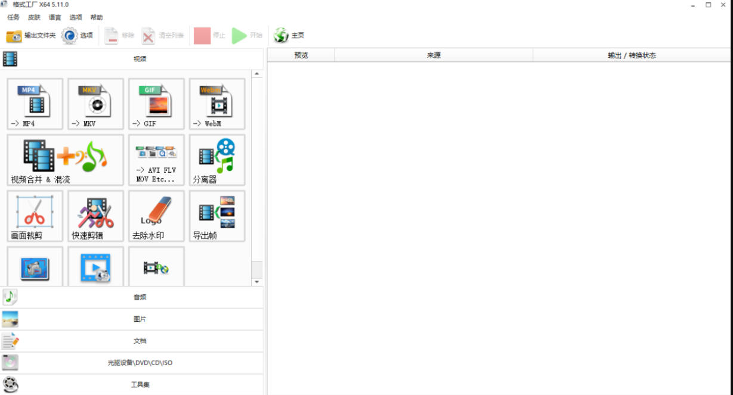Select the 快速剪辑 tool
Image resolution: width=733 pixels, height=395 pixels.
[95, 216]
